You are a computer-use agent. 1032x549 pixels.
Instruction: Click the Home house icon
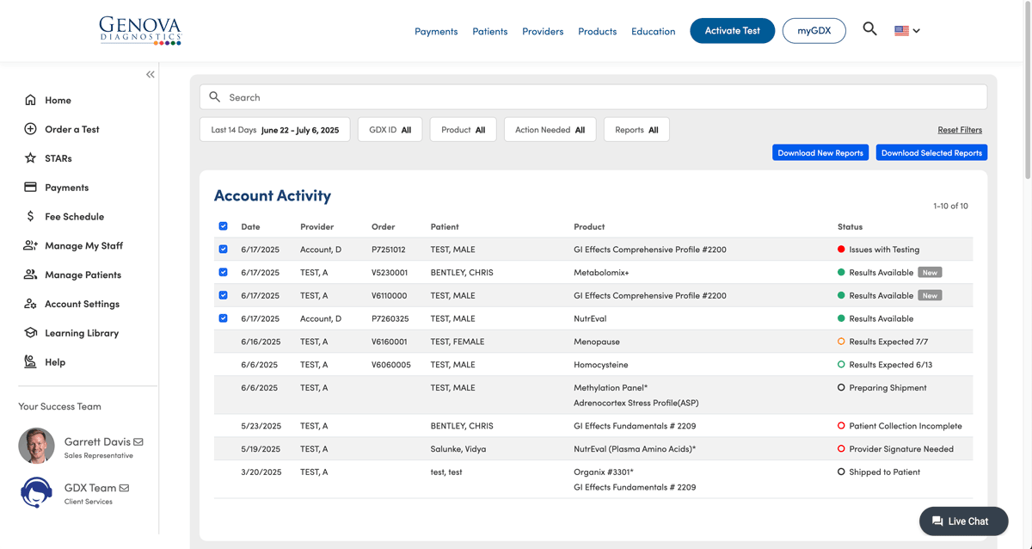tap(30, 100)
